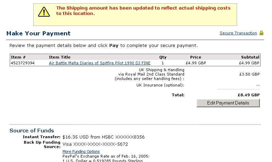Click the Qty column header
272x162 pixels.
click(x=163, y=57)
